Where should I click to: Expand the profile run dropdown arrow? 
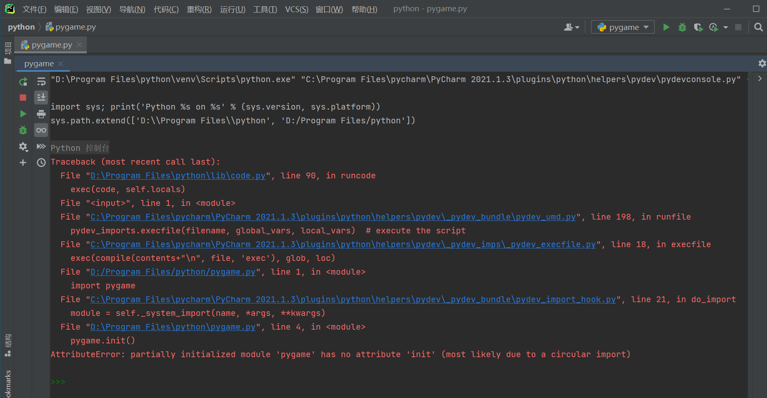[726, 28]
